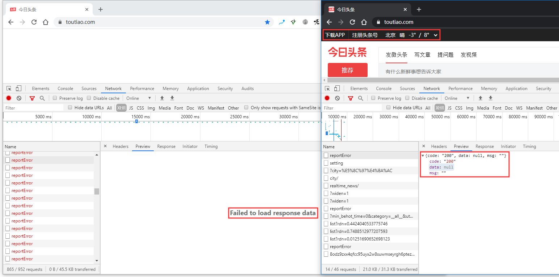This screenshot has width=559, height=277.
Task: Open Online throttling dropdown in left DevTools
Action: (x=139, y=98)
